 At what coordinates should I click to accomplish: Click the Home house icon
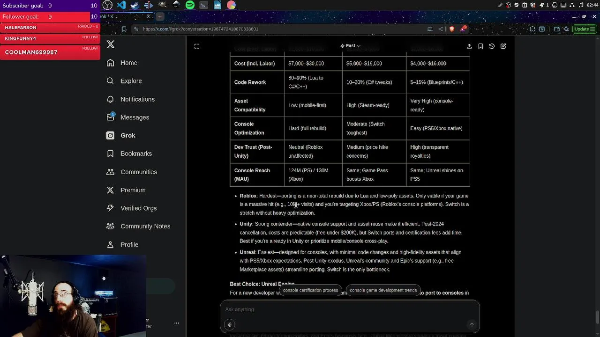click(110, 63)
